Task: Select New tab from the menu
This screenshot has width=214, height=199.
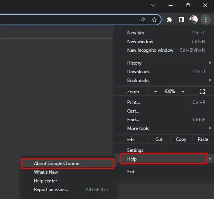Action: [x=164, y=33]
